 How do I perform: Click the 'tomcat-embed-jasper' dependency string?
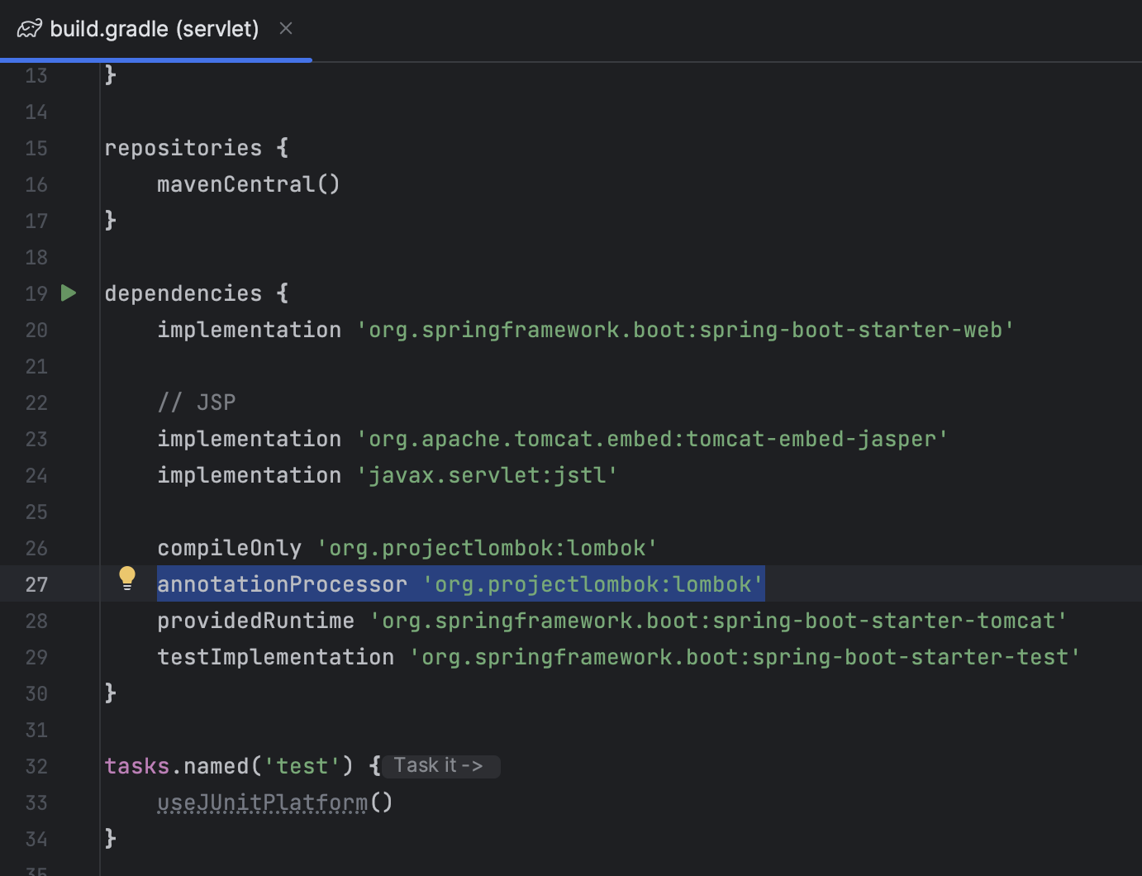[x=653, y=439]
